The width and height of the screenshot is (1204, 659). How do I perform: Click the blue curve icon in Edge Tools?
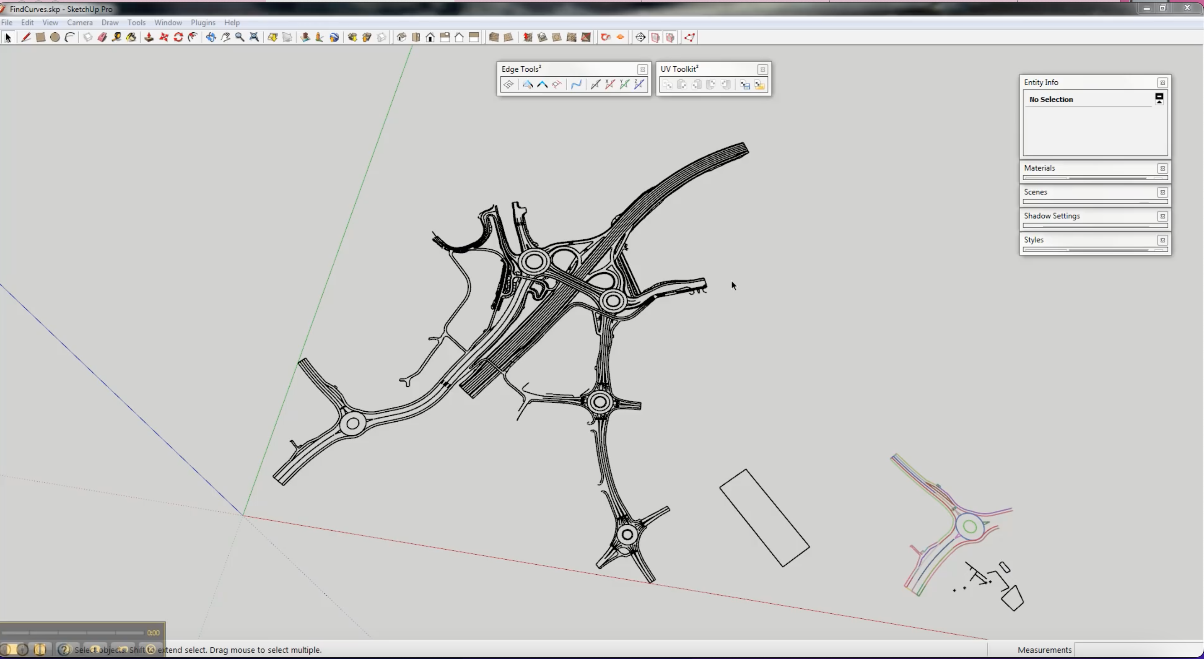pos(576,85)
